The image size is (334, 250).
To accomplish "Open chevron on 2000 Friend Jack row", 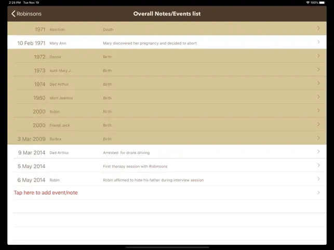I will (318, 124).
